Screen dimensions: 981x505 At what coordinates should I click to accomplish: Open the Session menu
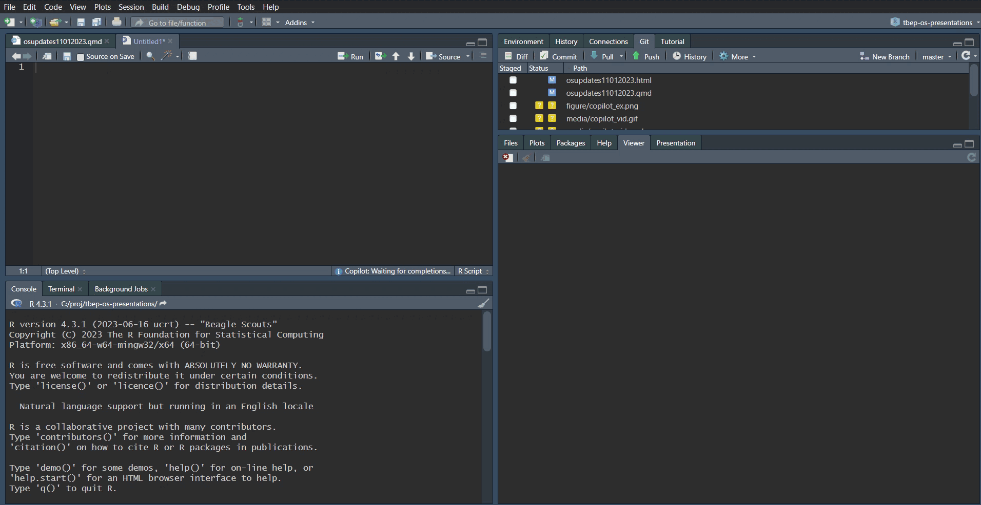pyautogui.click(x=131, y=7)
